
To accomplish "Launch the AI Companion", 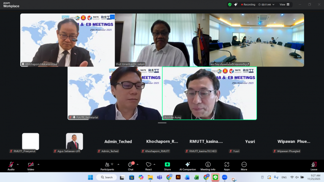I will click(187, 165).
